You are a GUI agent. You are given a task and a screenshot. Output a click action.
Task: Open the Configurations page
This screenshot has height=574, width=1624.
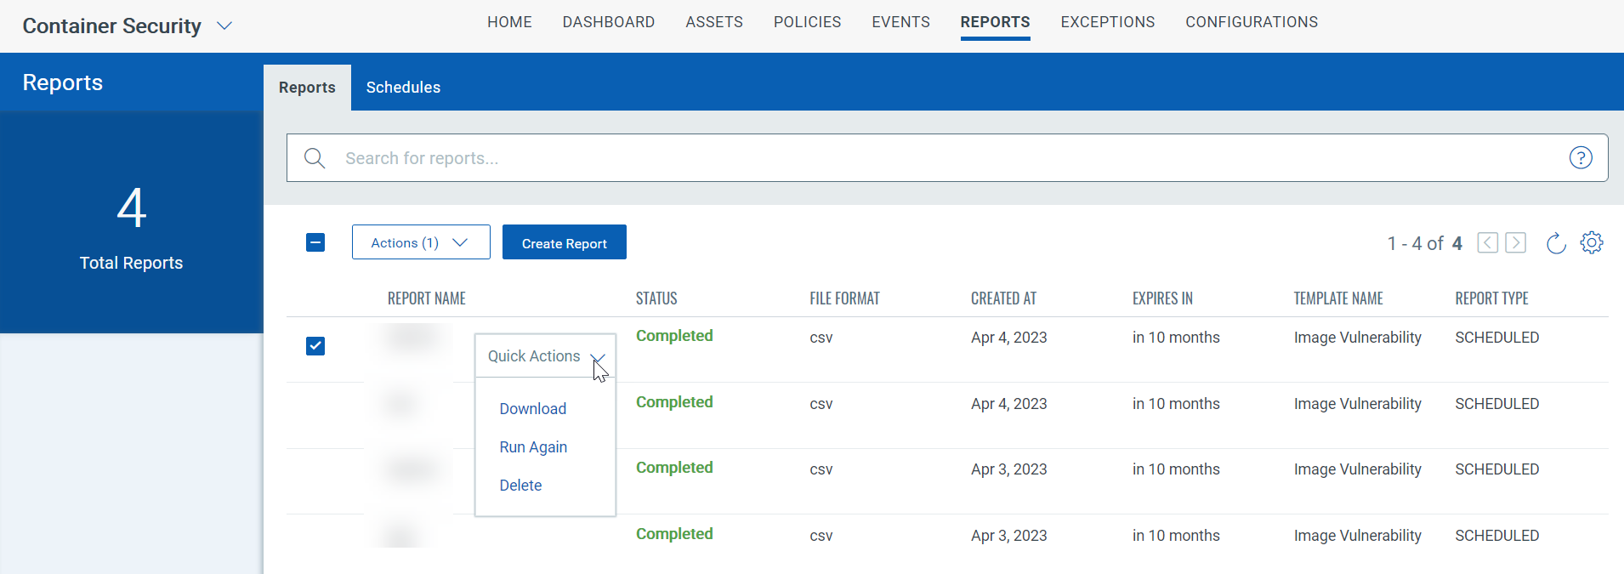pos(1251,22)
